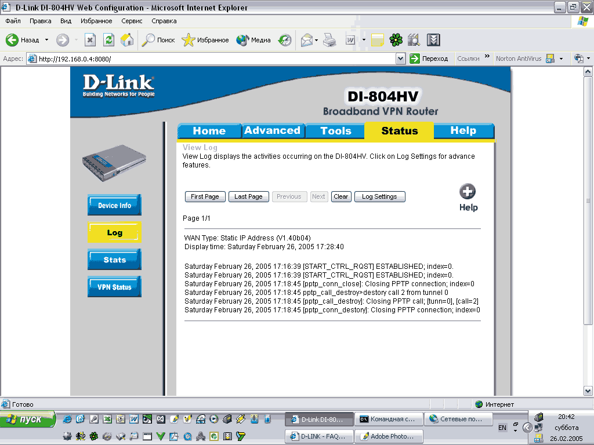The width and height of the screenshot is (594, 445).
Task: Expand the Mail button dropdown arrow
Action: (316, 40)
